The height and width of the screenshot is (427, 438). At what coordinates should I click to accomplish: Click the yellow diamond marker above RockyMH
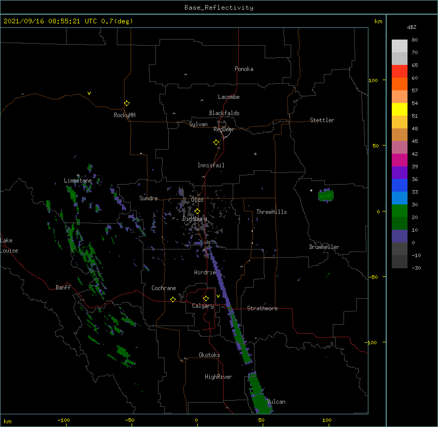tap(127, 103)
